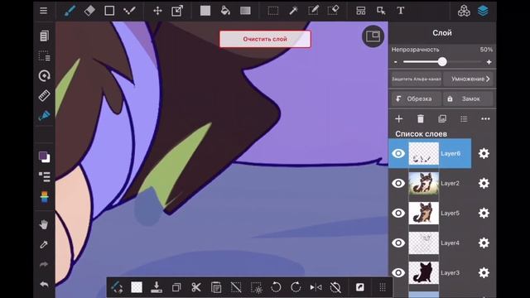Select the Magic Wand tool

(x=293, y=11)
